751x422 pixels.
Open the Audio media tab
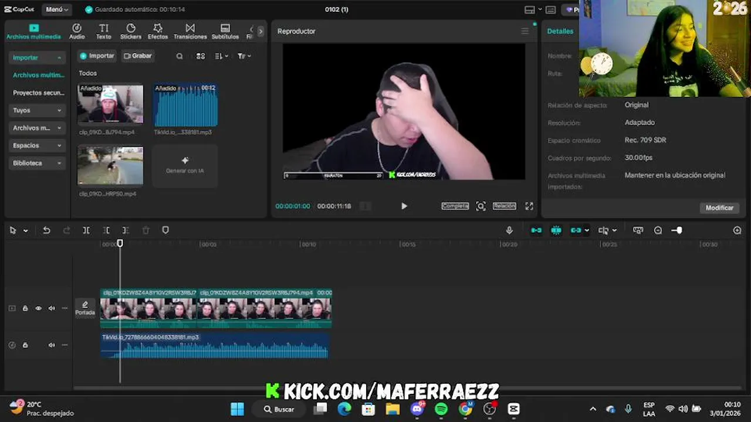(x=77, y=32)
